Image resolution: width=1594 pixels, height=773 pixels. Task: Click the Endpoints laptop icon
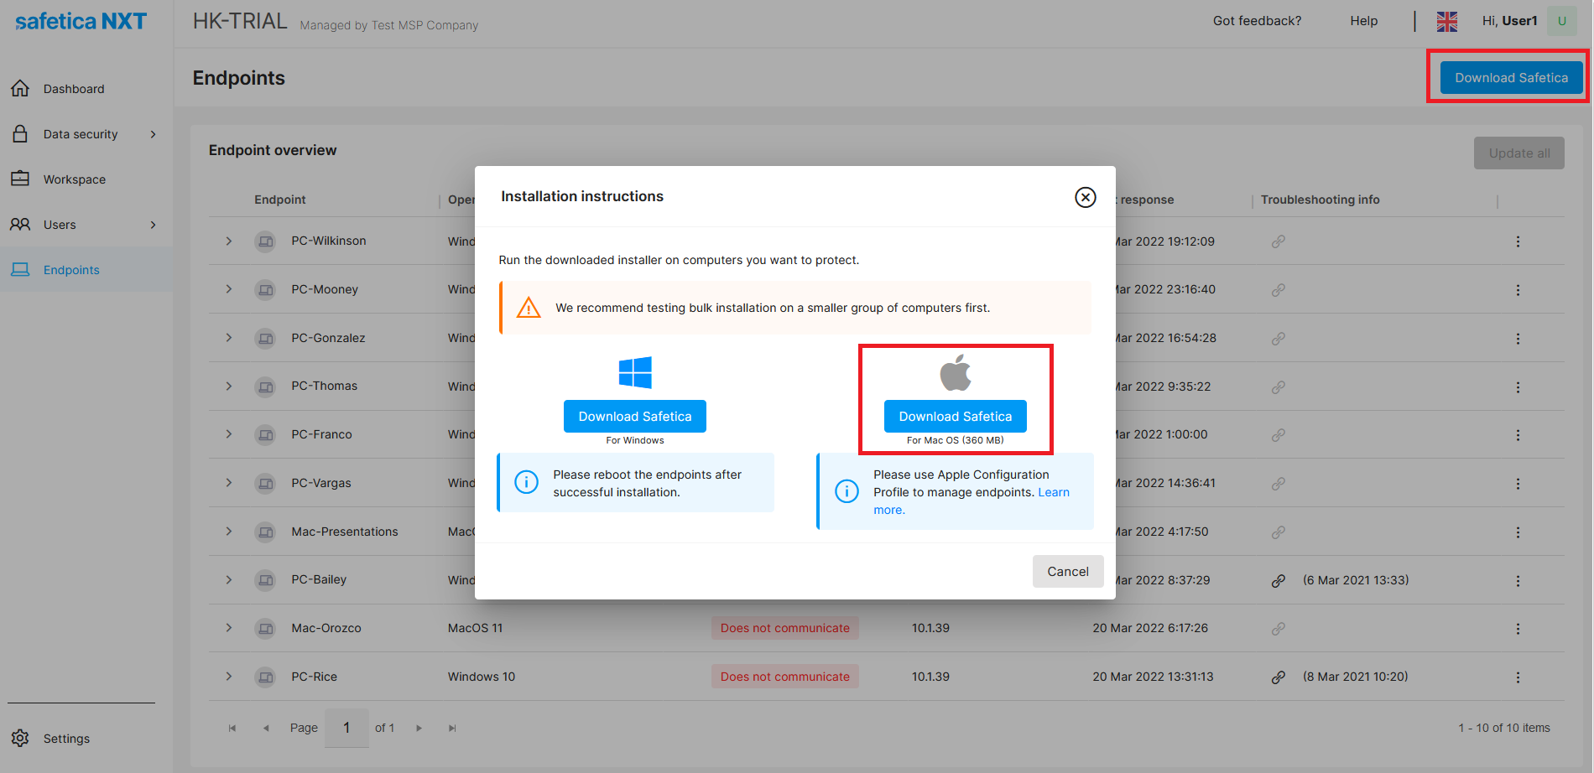20,269
